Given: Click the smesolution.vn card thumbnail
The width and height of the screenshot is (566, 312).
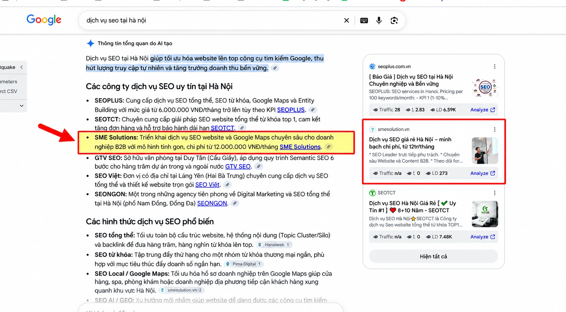Looking at the screenshot, I should click(x=485, y=151).
